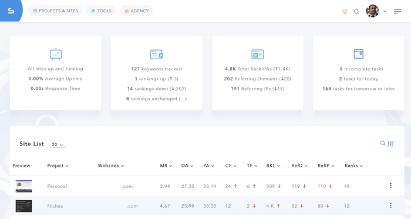411x219 pixels.
Task: Click 'All sites up and running' text
Action: point(55,69)
